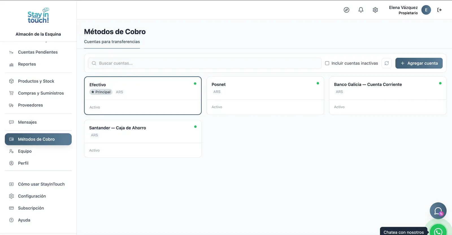Click the Elena Vázquez avatar circle
Image resolution: width=452 pixels, height=235 pixels.
[x=426, y=10]
